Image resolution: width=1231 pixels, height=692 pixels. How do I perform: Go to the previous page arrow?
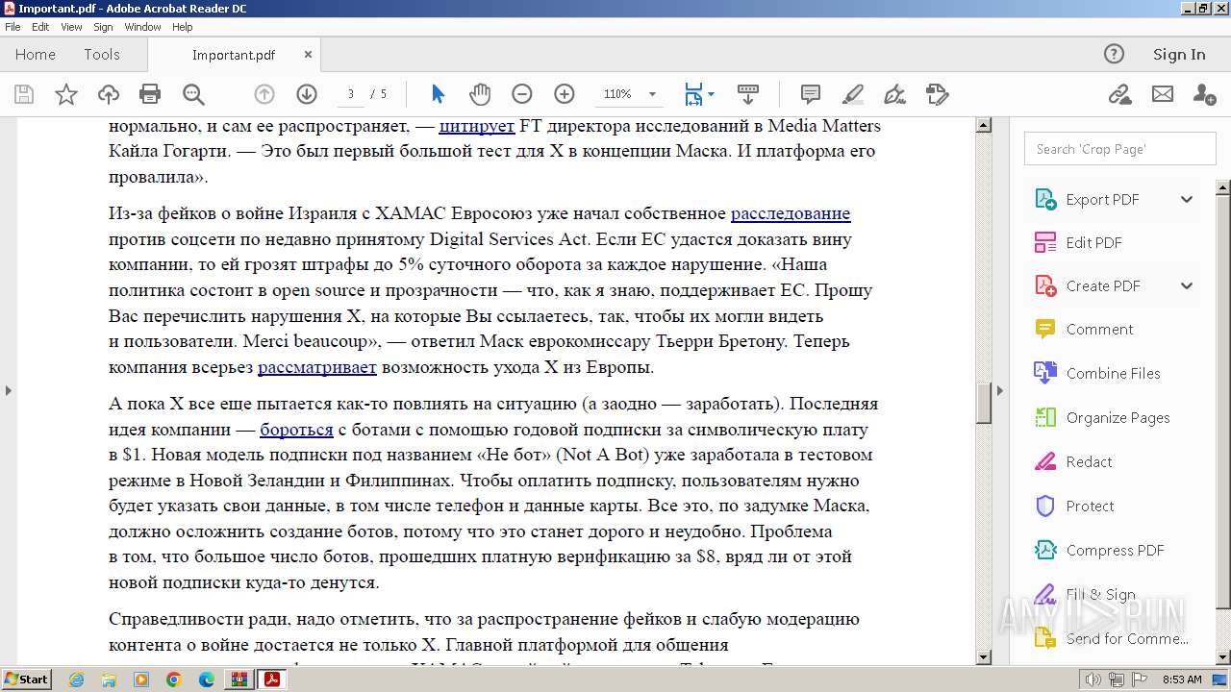click(x=264, y=94)
